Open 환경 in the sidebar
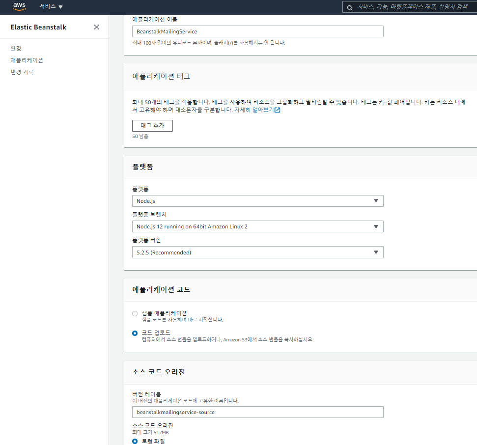This screenshot has height=445, width=477. [16, 48]
